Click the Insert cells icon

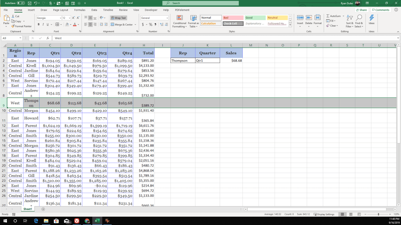300,18
